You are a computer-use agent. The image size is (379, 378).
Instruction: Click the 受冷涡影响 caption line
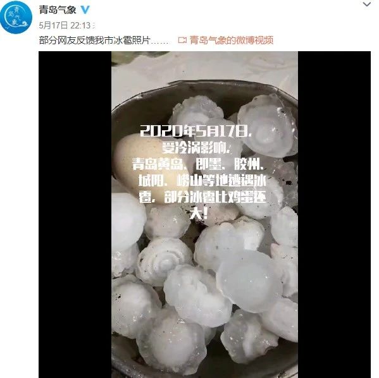pos(195,148)
